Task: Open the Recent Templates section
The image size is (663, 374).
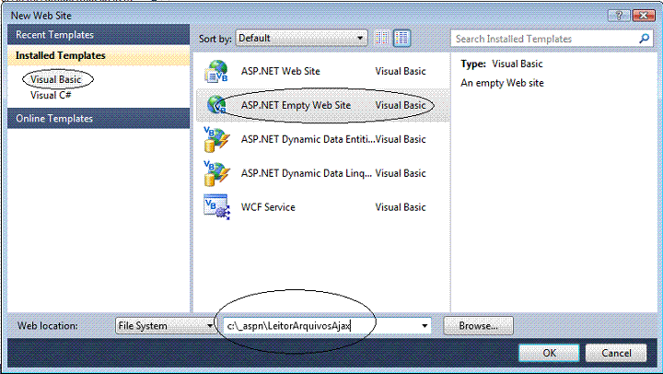Action: [x=52, y=35]
